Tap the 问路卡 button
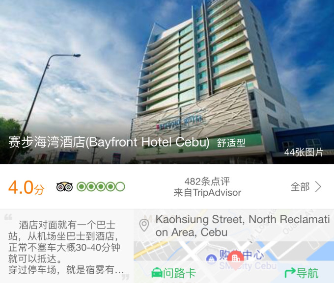The height and width of the screenshot is (283, 334). [x=173, y=273]
